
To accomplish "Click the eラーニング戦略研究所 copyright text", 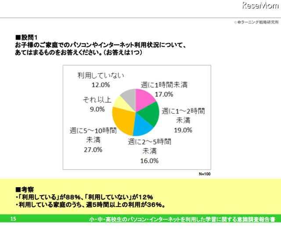I will (x=256, y=22).
